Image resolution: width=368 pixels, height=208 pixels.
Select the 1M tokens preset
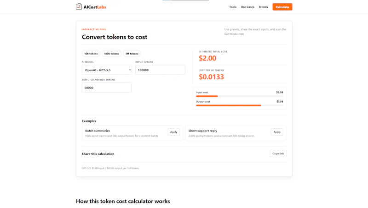point(132,54)
